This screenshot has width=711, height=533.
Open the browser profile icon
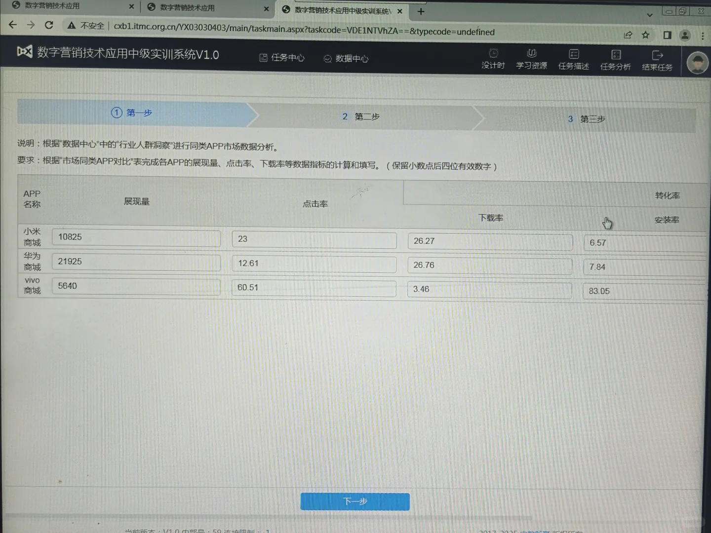coord(685,36)
